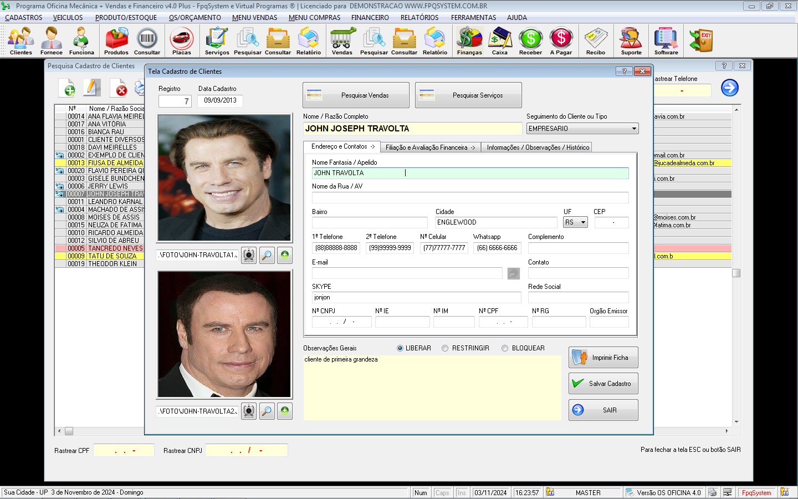Select the BLOQUEAR radio option
This screenshot has height=499, width=798.
505,348
